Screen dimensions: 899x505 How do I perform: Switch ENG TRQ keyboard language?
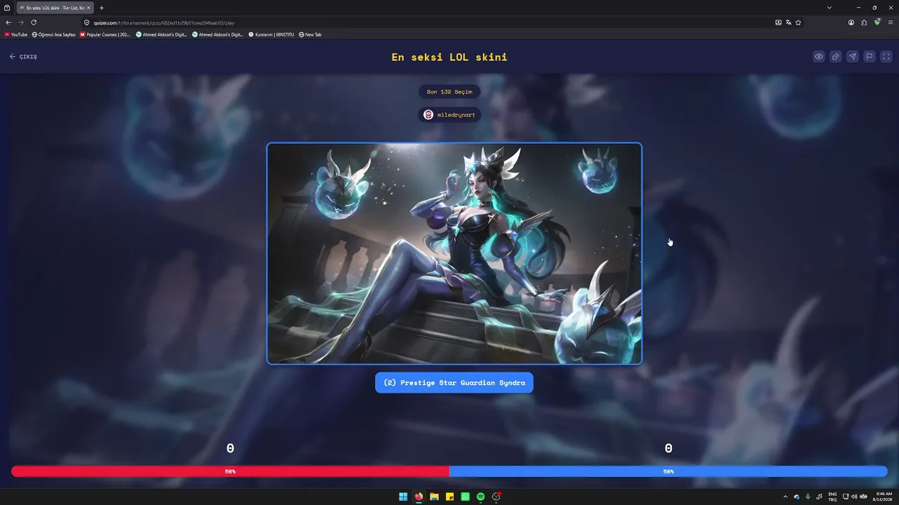[x=832, y=497]
